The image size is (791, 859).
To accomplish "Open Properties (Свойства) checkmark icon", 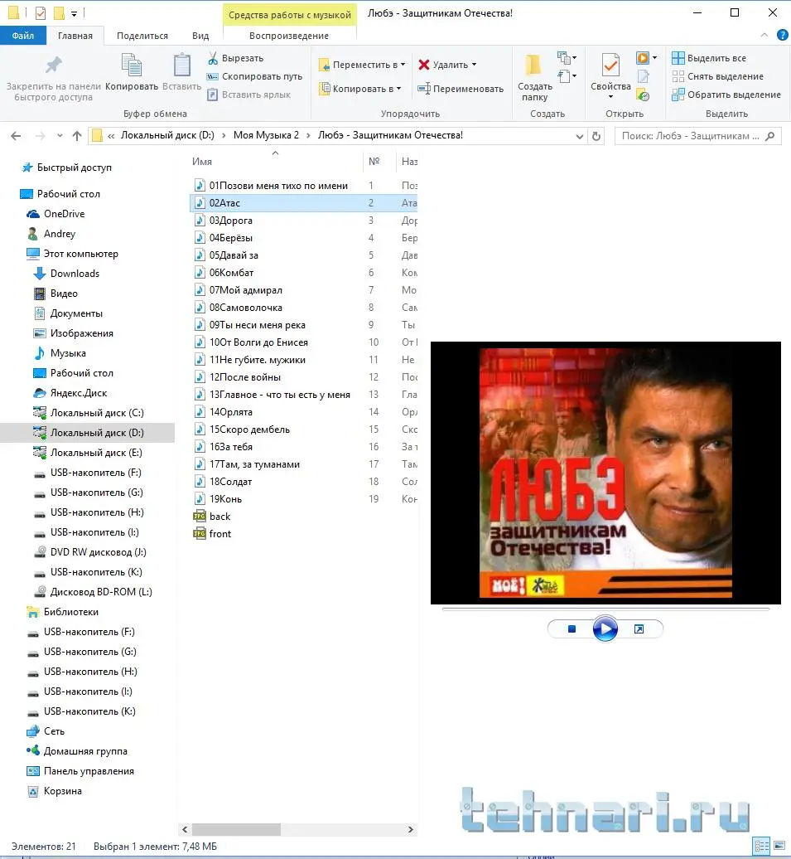I will point(610,66).
